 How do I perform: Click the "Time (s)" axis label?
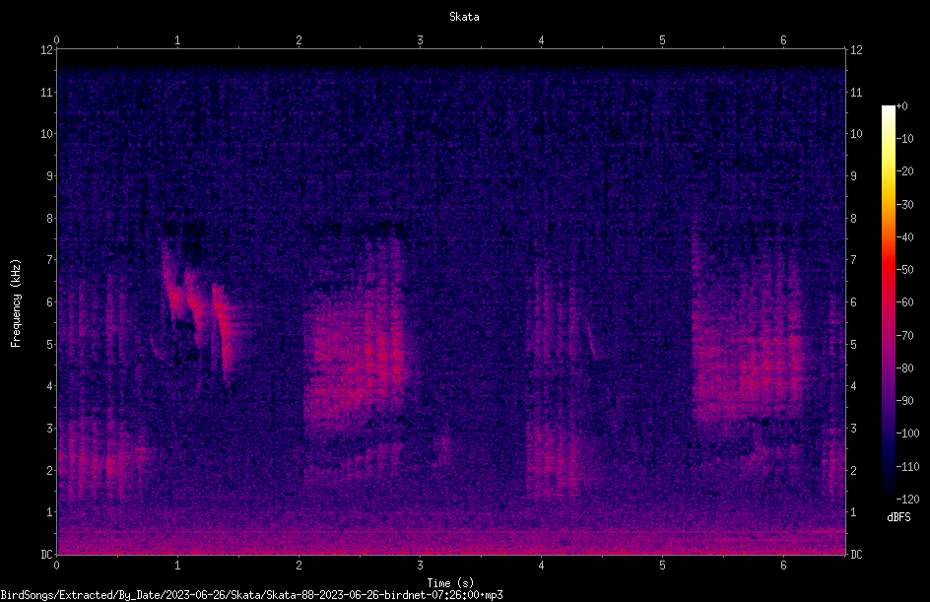pyautogui.click(x=450, y=583)
